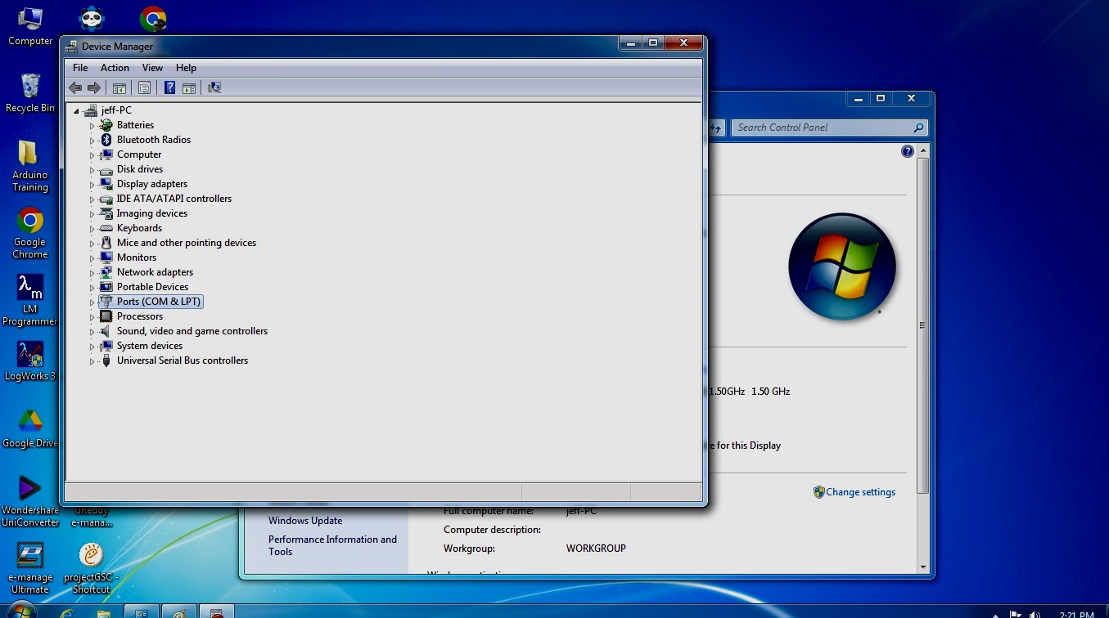The image size is (1109, 618).
Task: Click the Computer category icon in tree
Action: click(106, 154)
